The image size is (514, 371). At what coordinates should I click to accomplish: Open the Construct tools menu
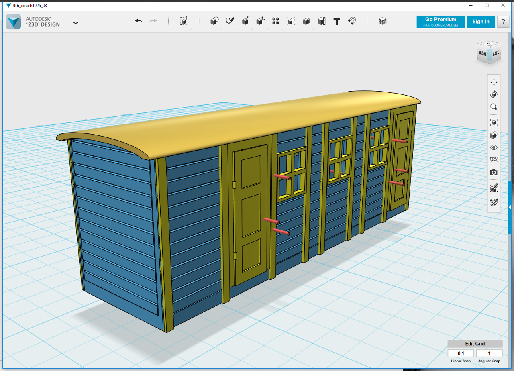(245, 21)
